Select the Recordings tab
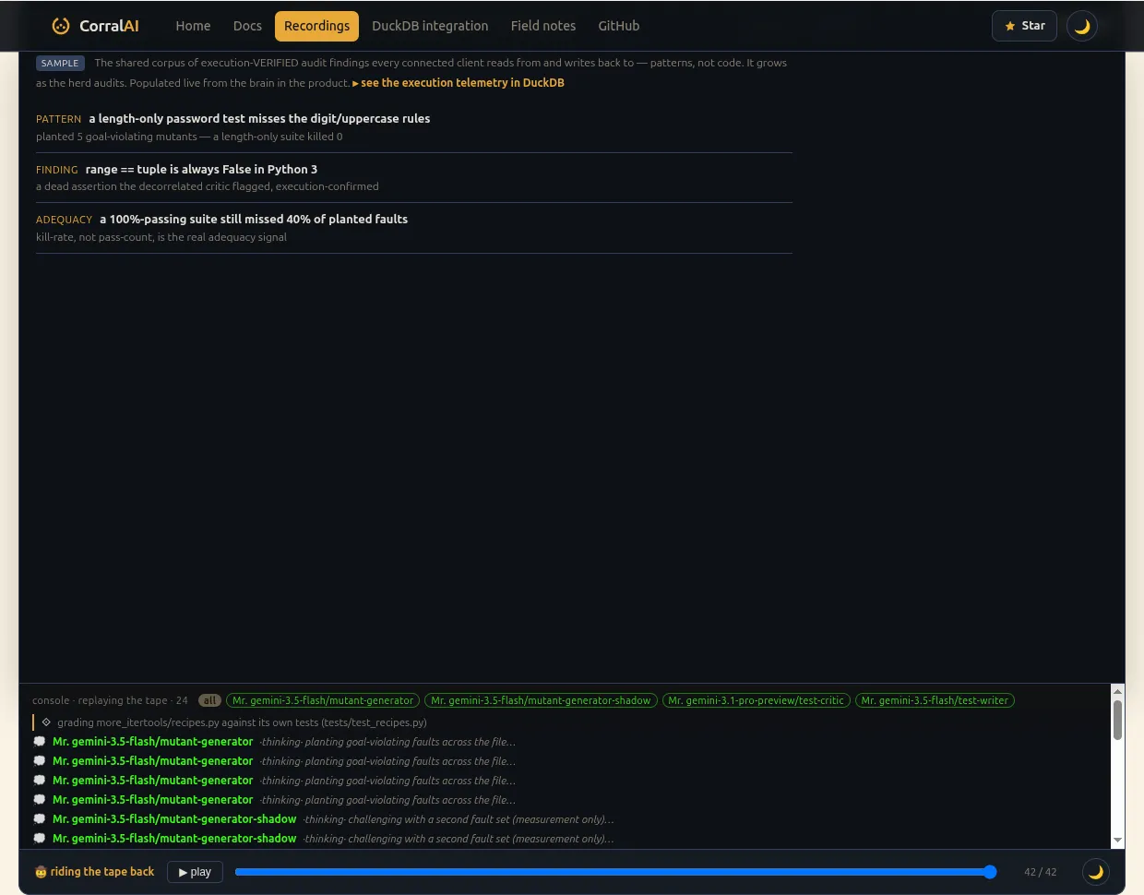Image resolution: width=1144 pixels, height=895 pixels. pyautogui.click(x=316, y=26)
